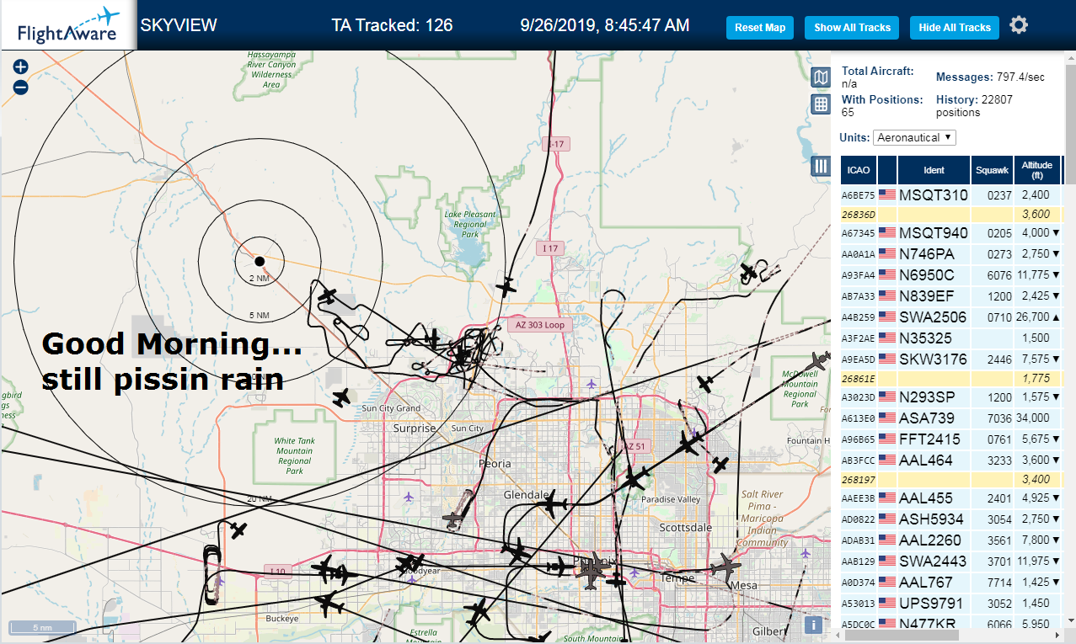Image resolution: width=1076 pixels, height=644 pixels.
Task: Toggle sidebar with the columns icon
Action: [x=821, y=166]
